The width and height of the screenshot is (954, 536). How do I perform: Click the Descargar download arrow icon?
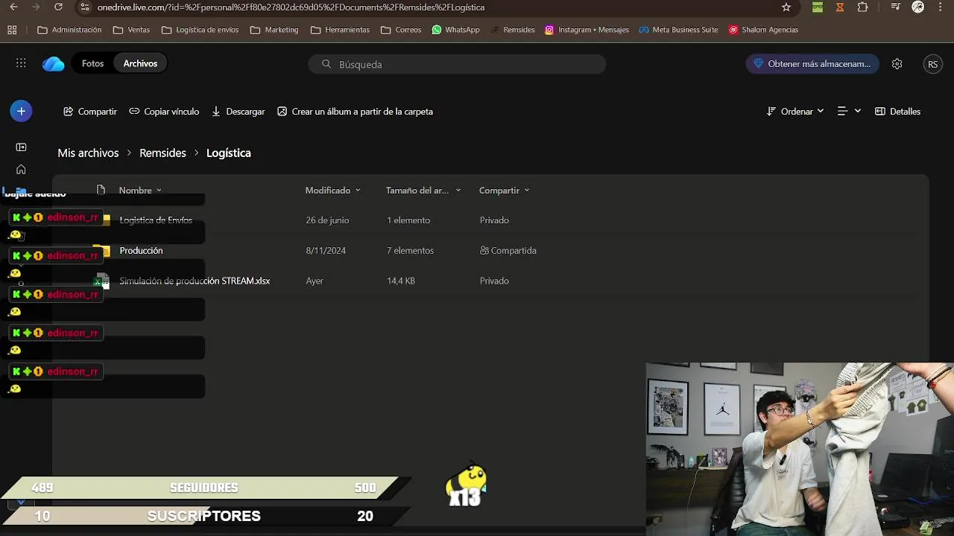point(216,112)
